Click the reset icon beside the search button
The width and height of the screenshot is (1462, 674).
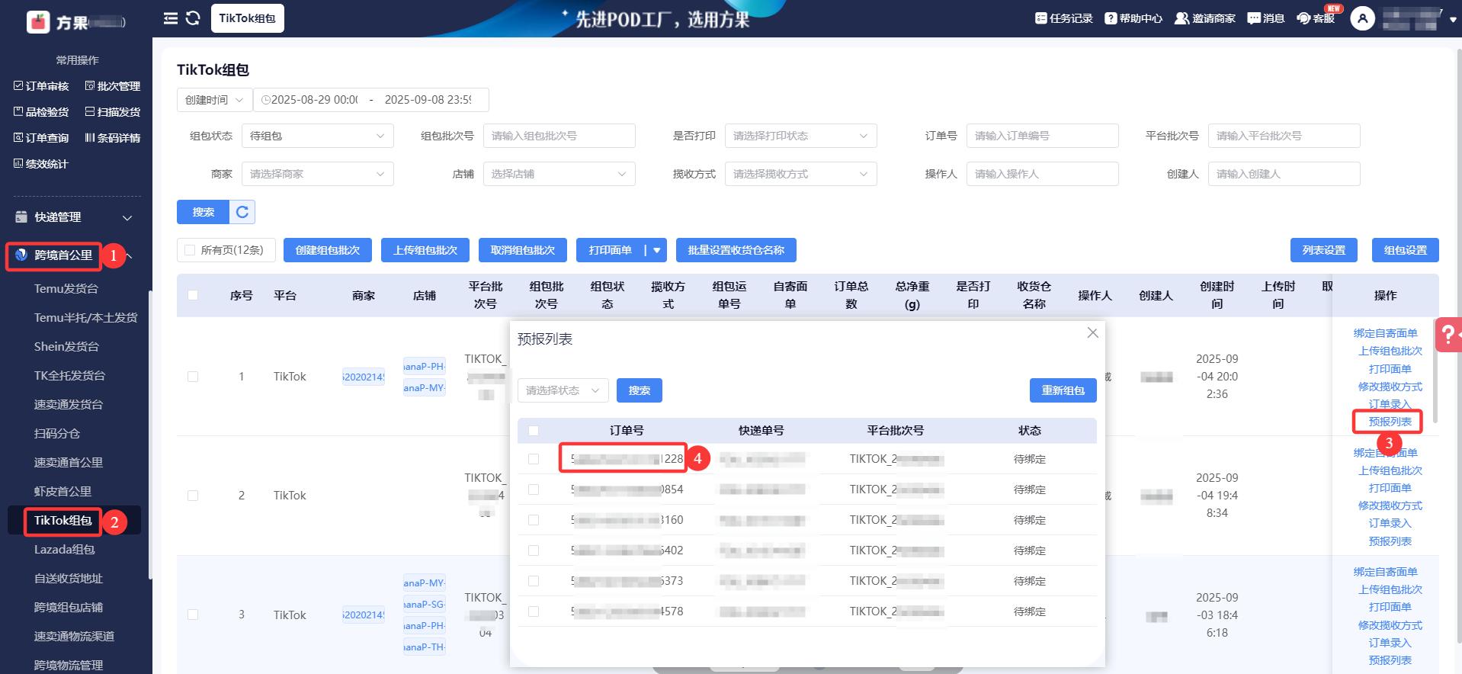tap(242, 212)
